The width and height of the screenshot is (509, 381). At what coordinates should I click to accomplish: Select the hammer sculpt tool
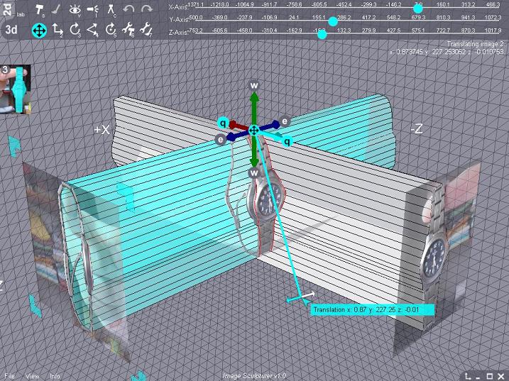click(38, 9)
